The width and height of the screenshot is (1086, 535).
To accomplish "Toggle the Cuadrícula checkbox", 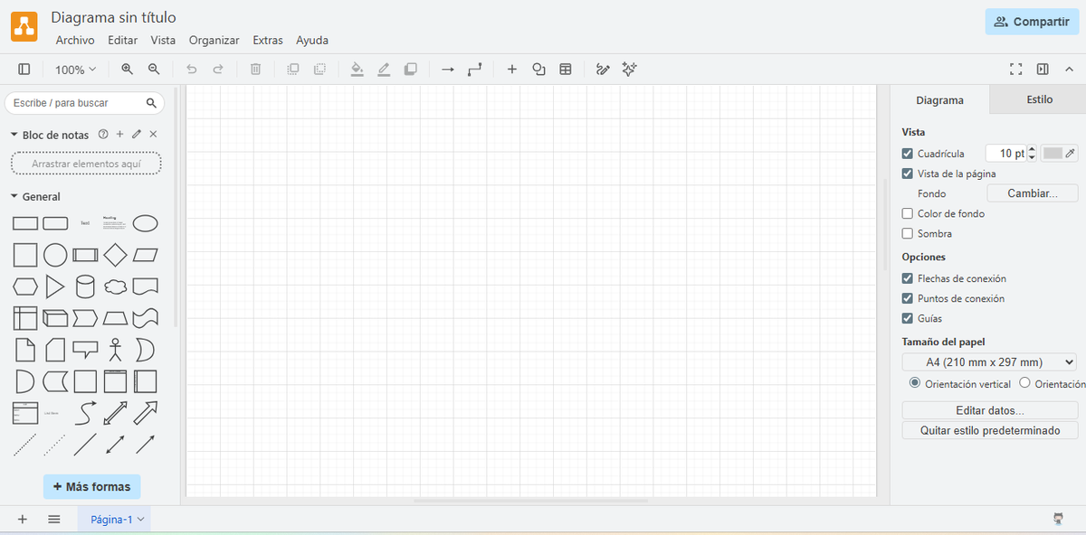I will 908,154.
